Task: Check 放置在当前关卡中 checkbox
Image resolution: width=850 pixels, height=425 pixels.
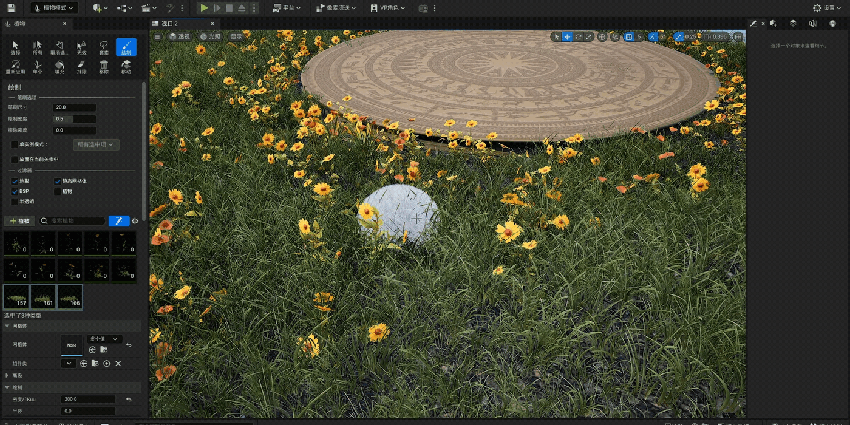Action: (x=15, y=159)
